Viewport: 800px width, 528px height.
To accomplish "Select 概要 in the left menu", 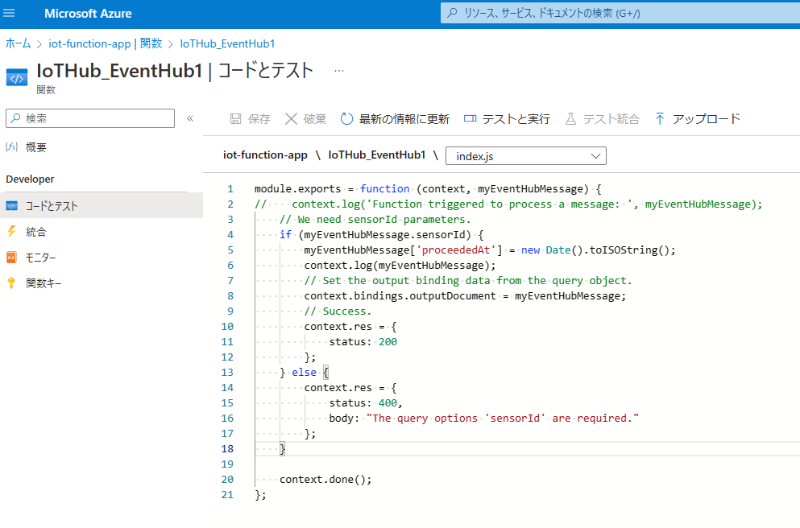I will coord(36,147).
